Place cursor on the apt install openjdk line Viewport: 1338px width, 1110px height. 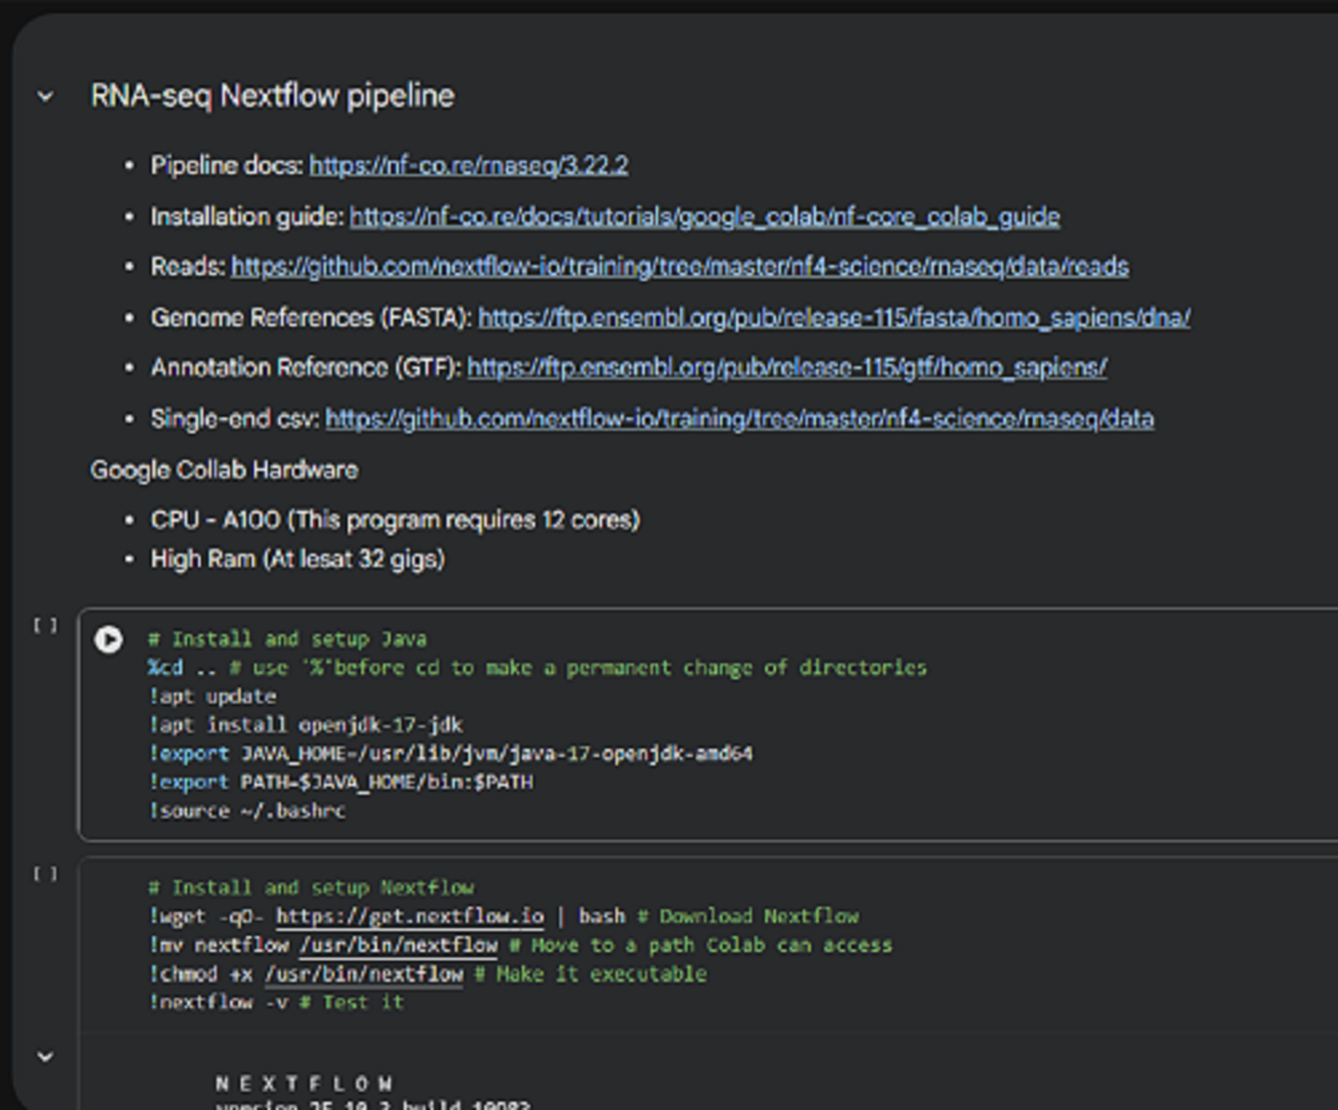click(x=306, y=725)
